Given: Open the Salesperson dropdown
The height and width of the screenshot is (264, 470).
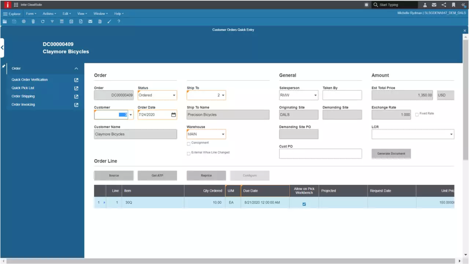Looking at the screenshot, I should pyautogui.click(x=315, y=95).
